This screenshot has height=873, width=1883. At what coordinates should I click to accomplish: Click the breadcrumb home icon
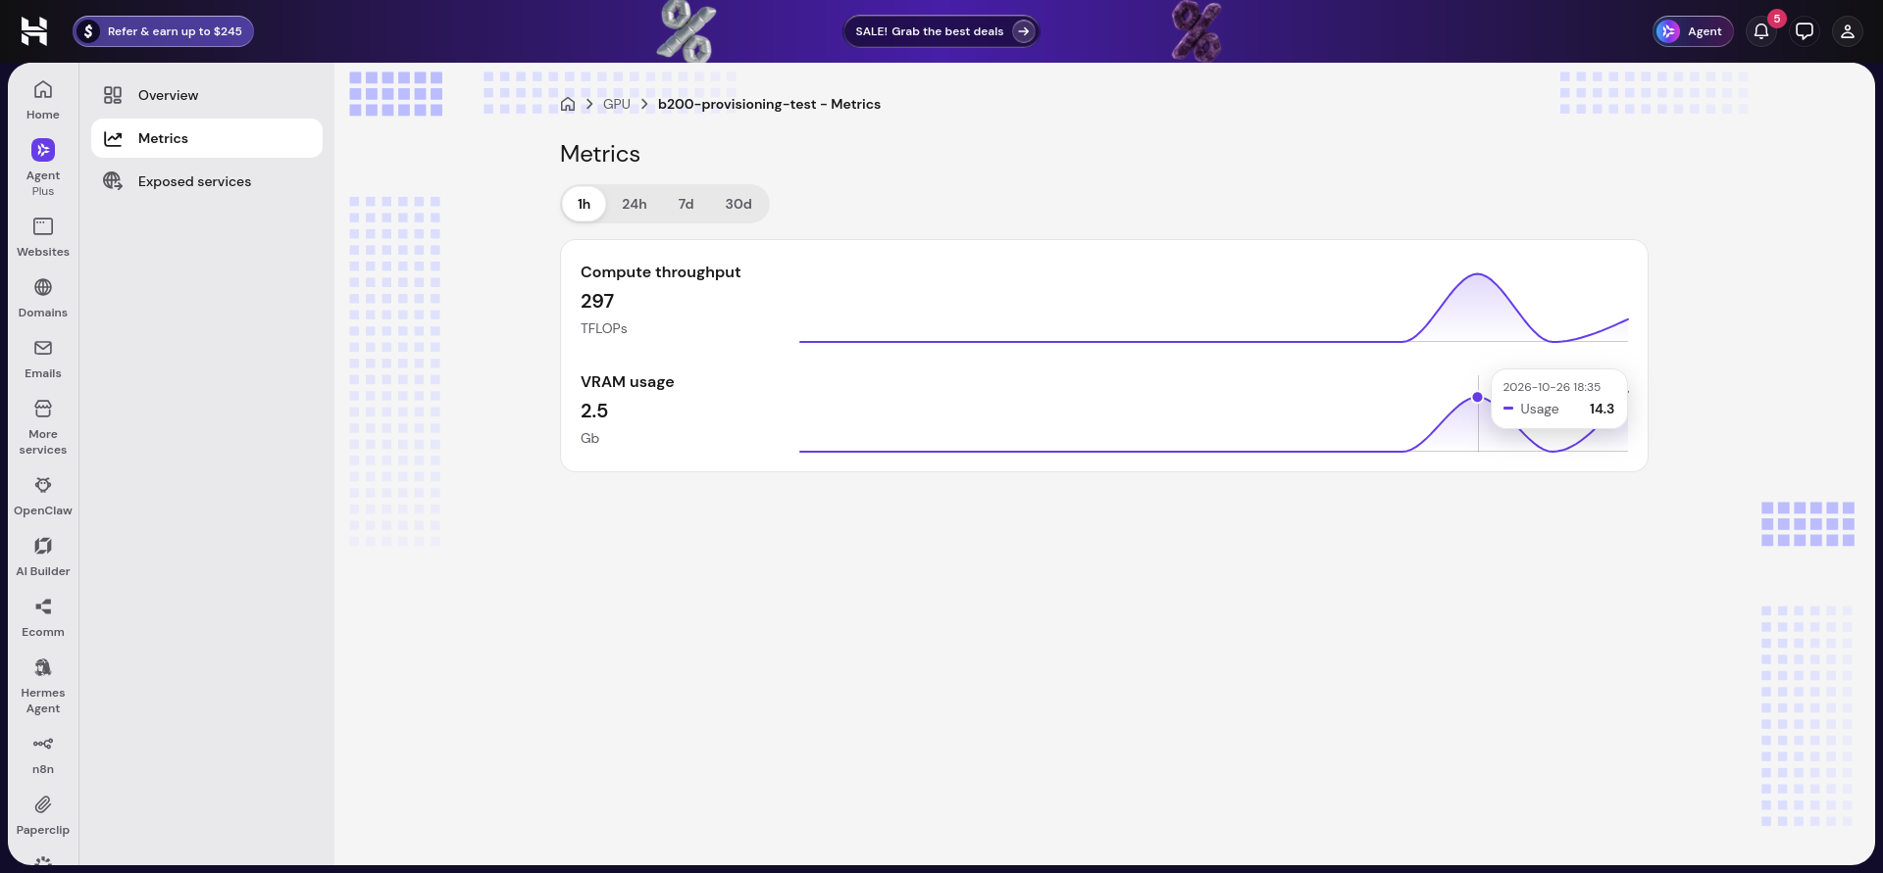click(568, 104)
